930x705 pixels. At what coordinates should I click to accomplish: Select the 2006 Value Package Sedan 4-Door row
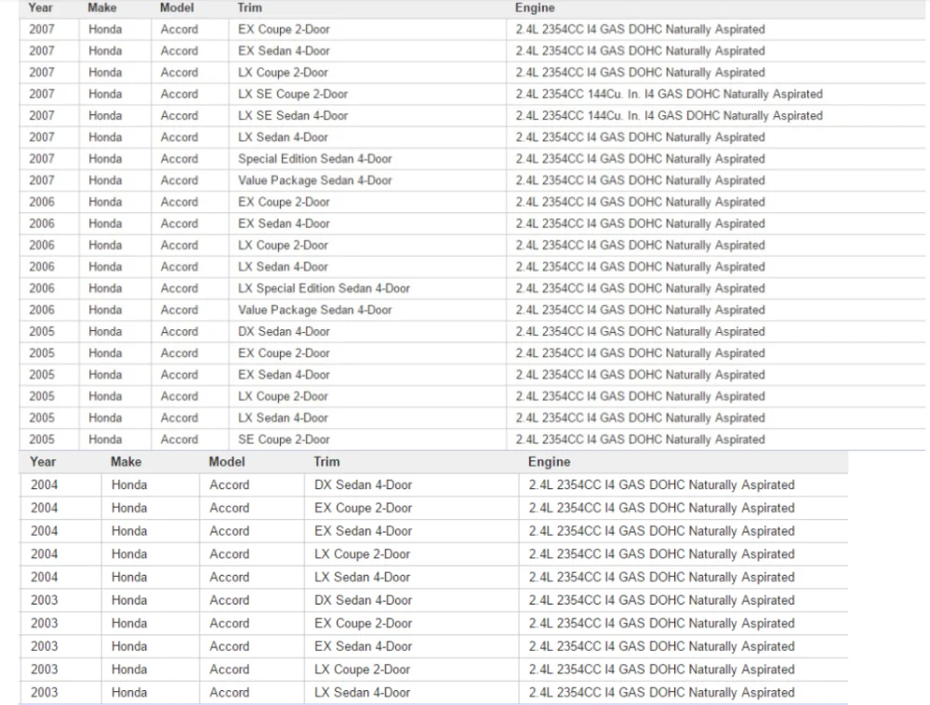pos(472,310)
